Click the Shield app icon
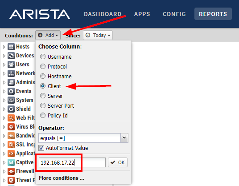Image resolution: width=239 pixels, height=186 pixels. point(11,109)
